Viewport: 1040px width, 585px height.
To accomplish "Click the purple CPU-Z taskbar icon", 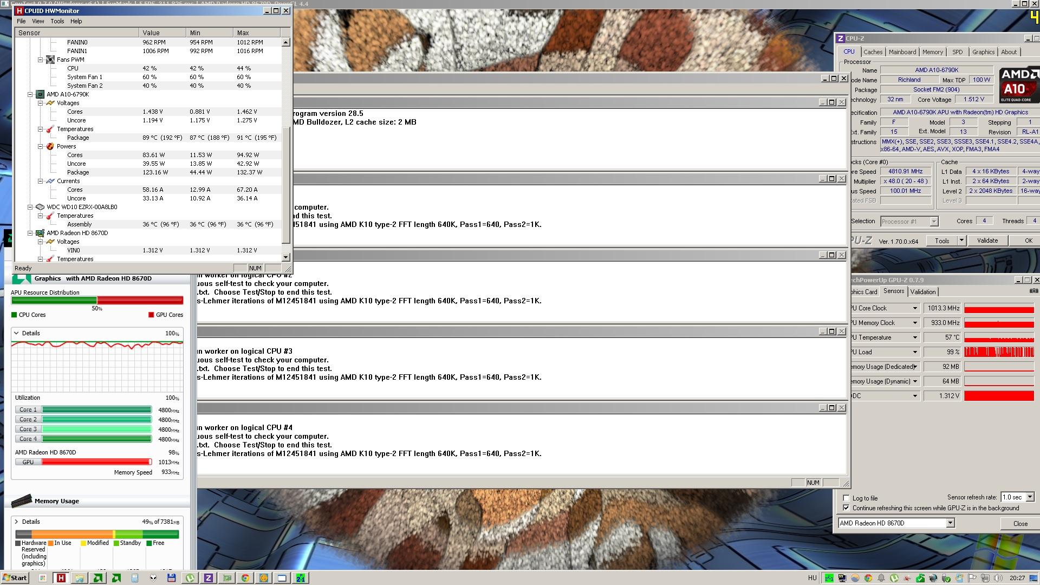I will [x=209, y=578].
